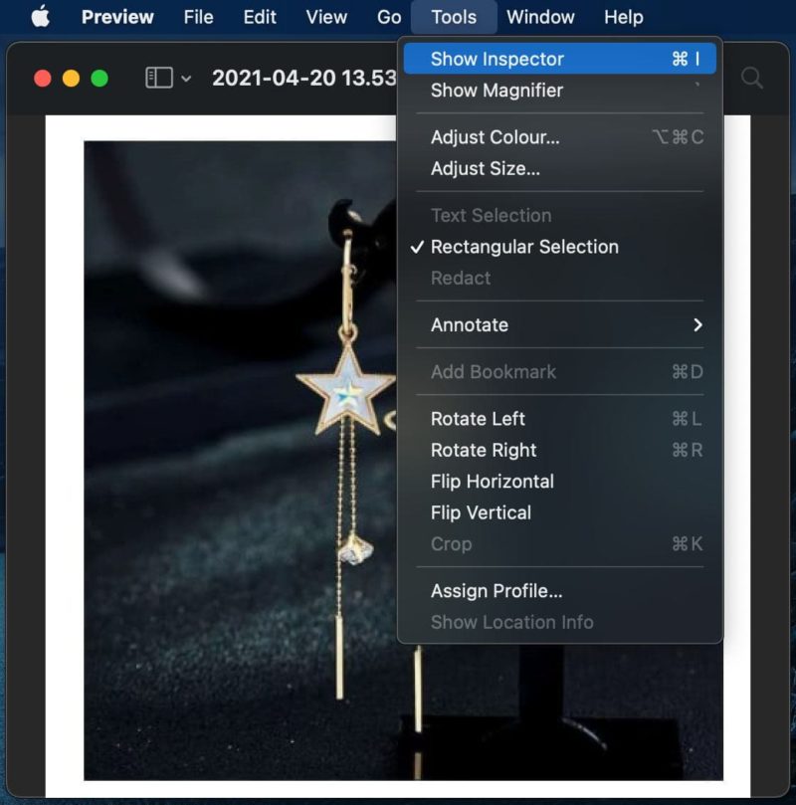Viewport: 796px width, 805px height.
Task: Open the View menu
Action: tap(326, 17)
